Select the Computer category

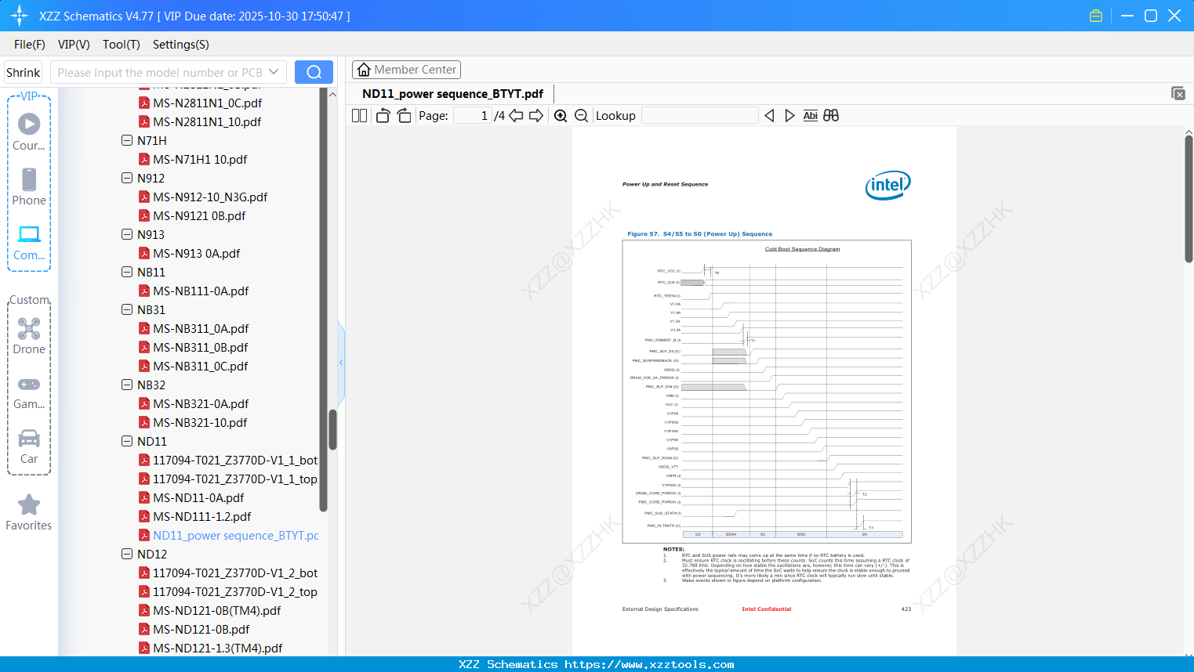click(29, 243)
